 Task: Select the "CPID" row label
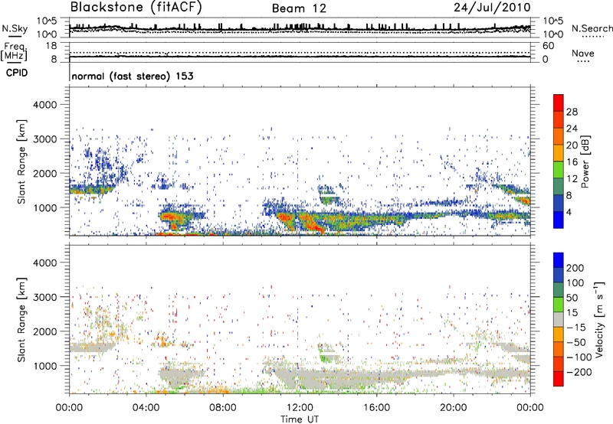17,73
